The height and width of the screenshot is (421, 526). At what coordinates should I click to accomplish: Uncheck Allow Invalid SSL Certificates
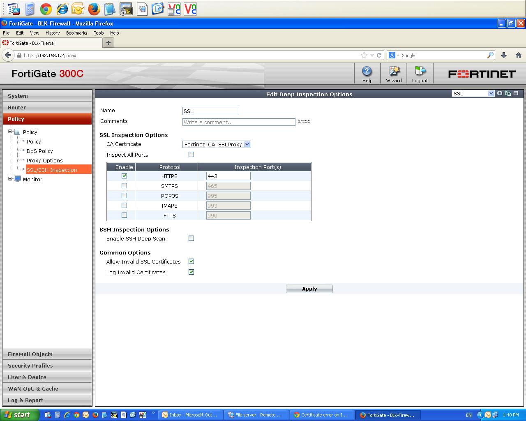tap(191, 261)
